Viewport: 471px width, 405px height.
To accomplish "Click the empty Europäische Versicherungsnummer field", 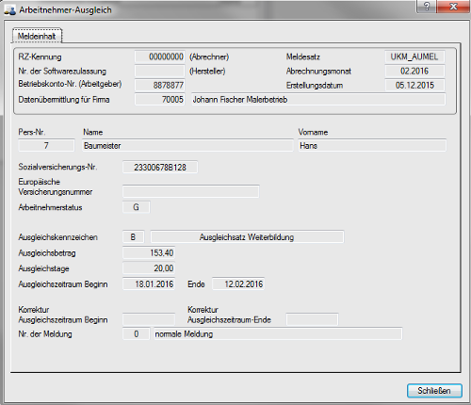I will (191, 191).
